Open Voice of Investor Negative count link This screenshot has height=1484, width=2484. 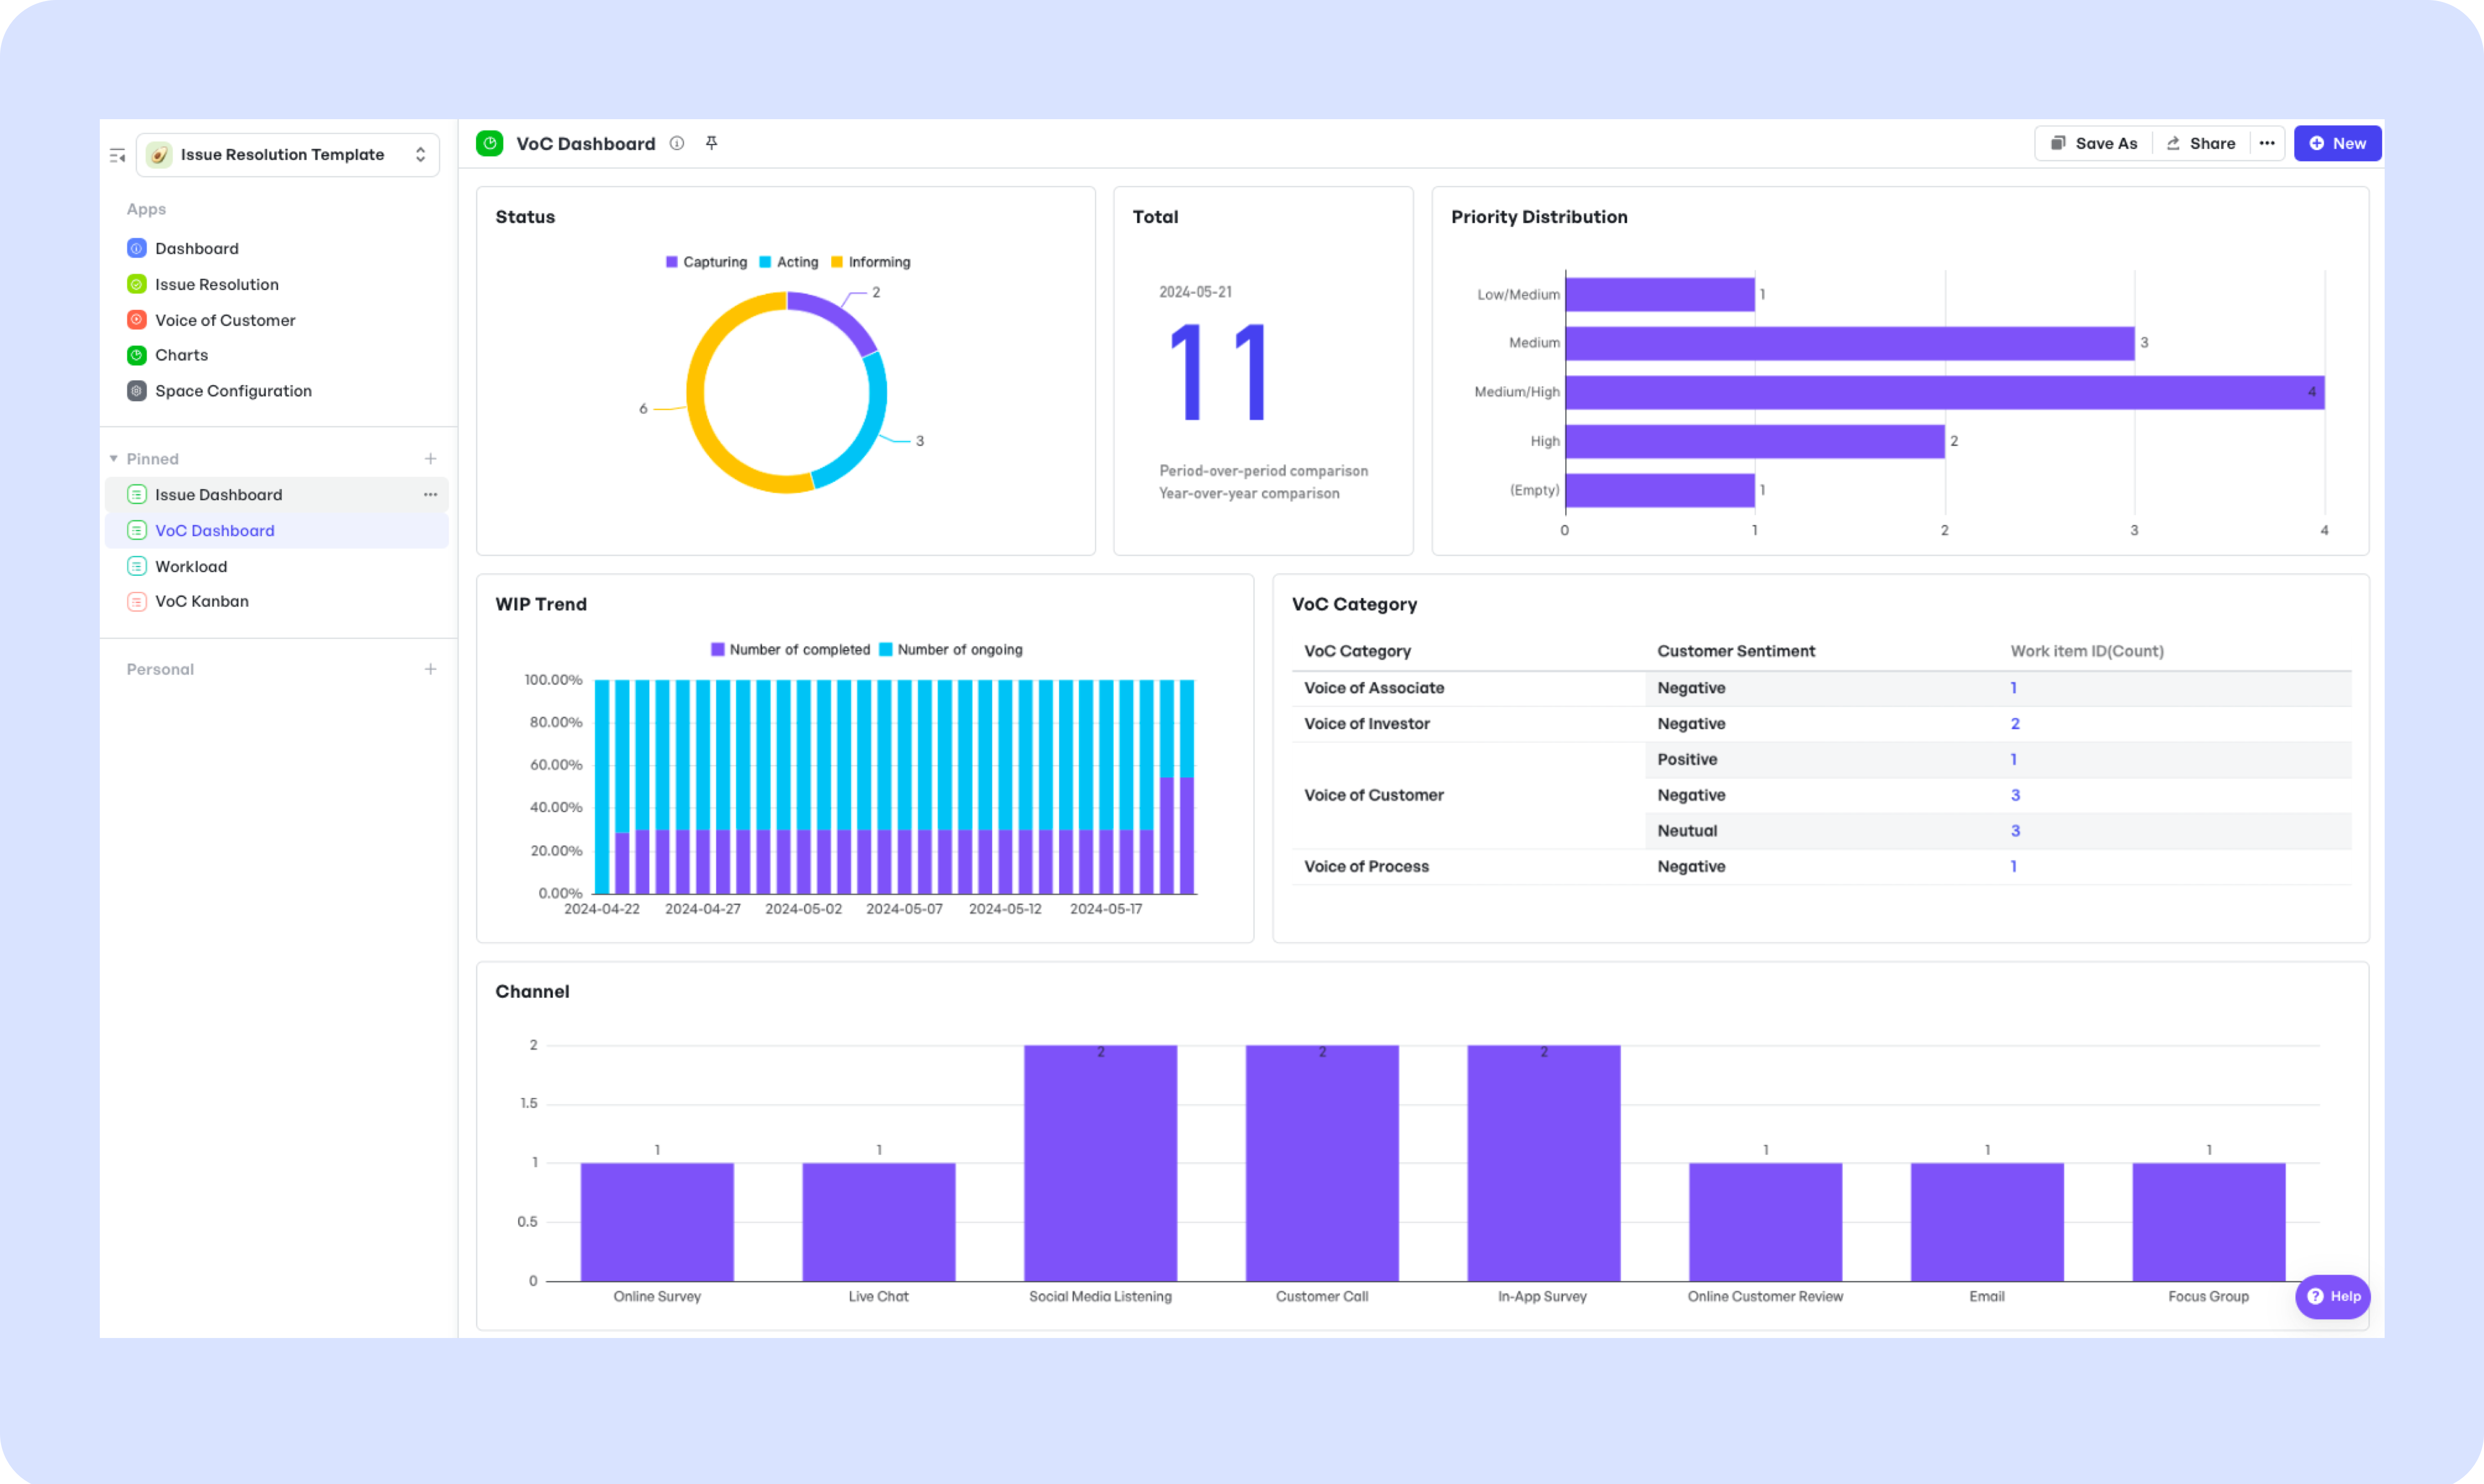(2015, 724)
